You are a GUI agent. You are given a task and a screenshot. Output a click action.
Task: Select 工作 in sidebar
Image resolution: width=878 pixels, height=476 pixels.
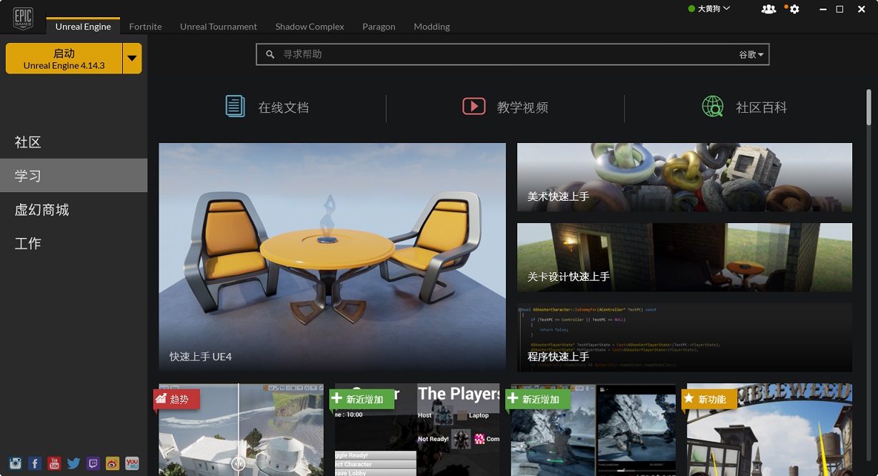click(x=74, y=244)
